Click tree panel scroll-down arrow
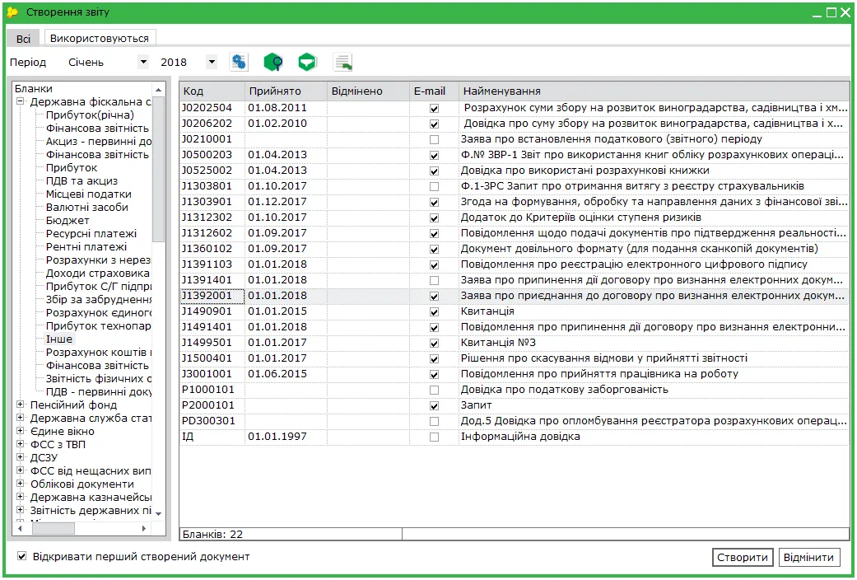 tap(159, 514)
